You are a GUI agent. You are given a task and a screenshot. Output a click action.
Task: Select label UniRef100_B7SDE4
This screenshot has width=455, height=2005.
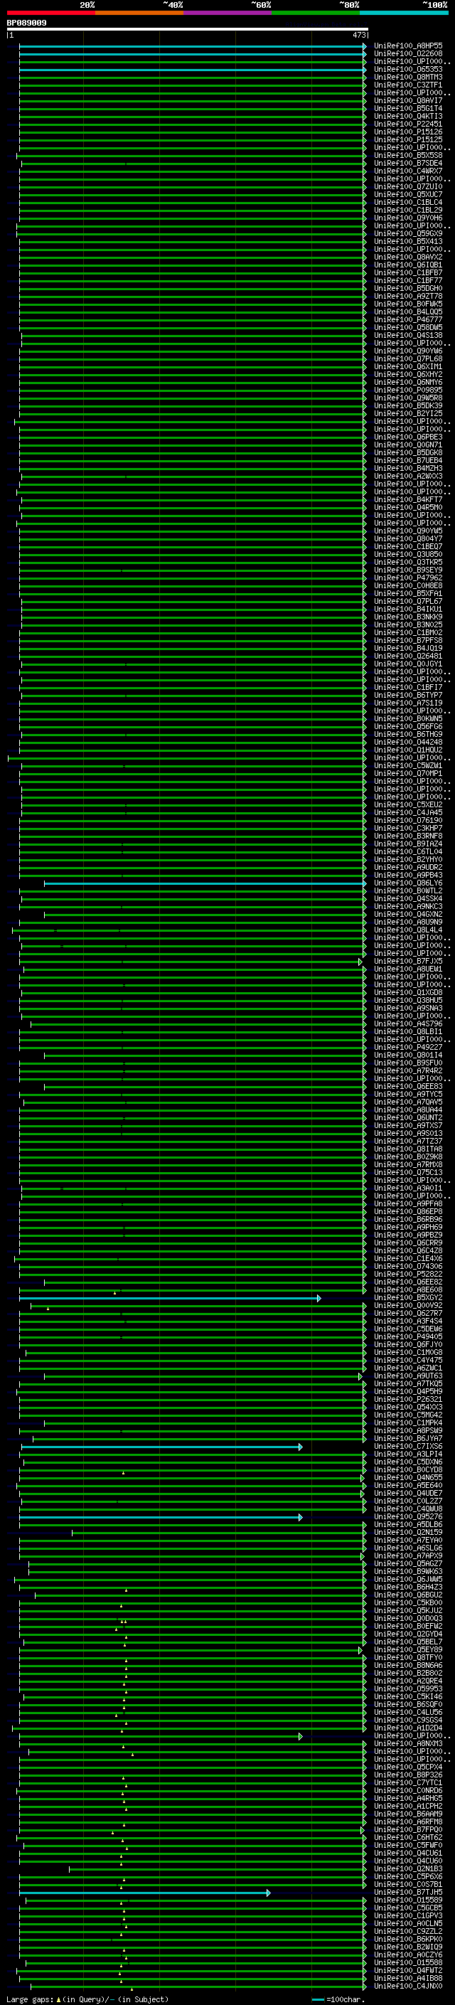[408, 164]
